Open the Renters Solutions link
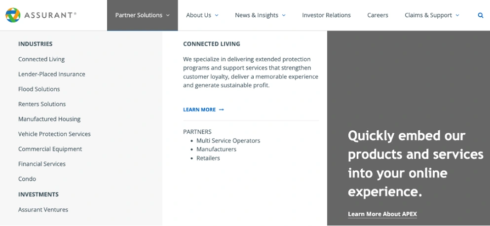The height and width of the screenshot is (226, 490). tap(42, 104)
